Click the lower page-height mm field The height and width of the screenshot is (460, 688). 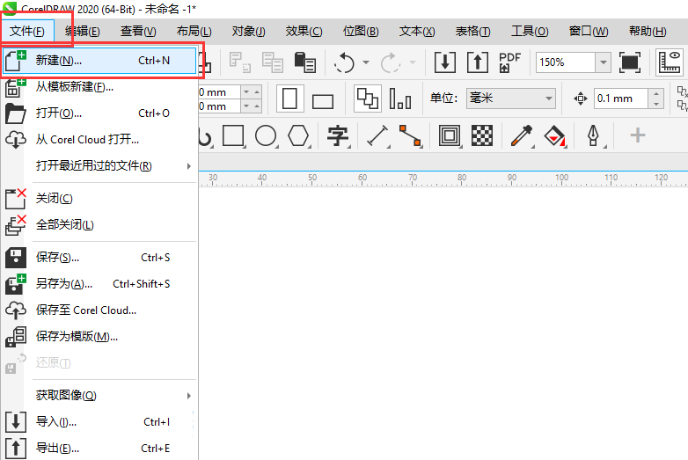[219, 106]
